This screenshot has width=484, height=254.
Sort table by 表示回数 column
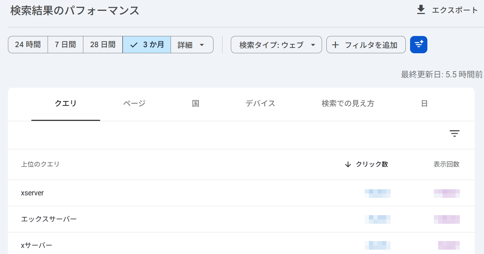coord(446,164)
